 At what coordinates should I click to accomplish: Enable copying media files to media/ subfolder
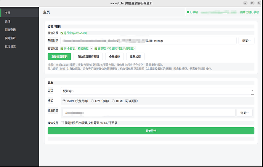pyautogui.click(x=62, y=123)
